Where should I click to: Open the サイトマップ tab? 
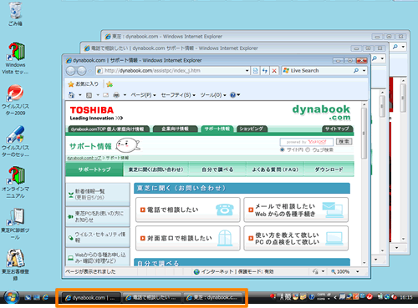point(337,129)
